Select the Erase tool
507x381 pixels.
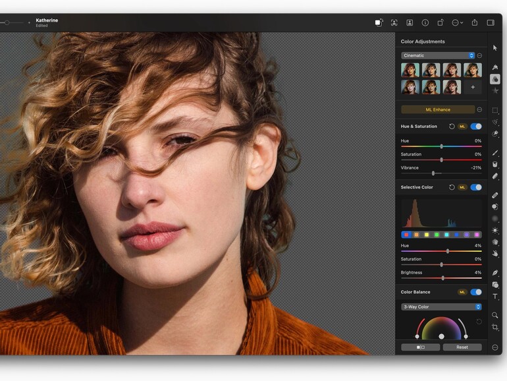click(x=494, y=176)
